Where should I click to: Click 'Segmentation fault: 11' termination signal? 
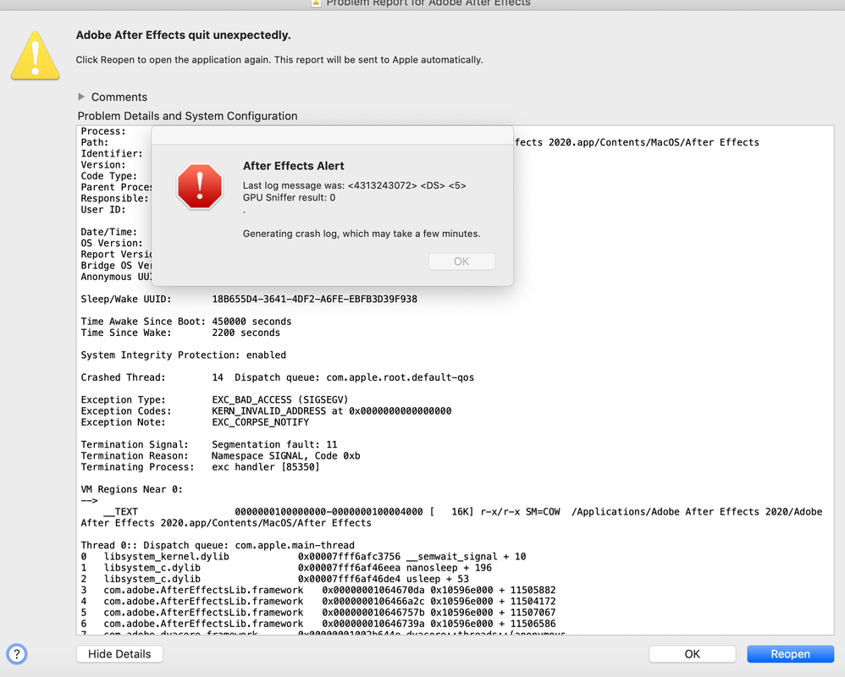[x=274, y=444]
